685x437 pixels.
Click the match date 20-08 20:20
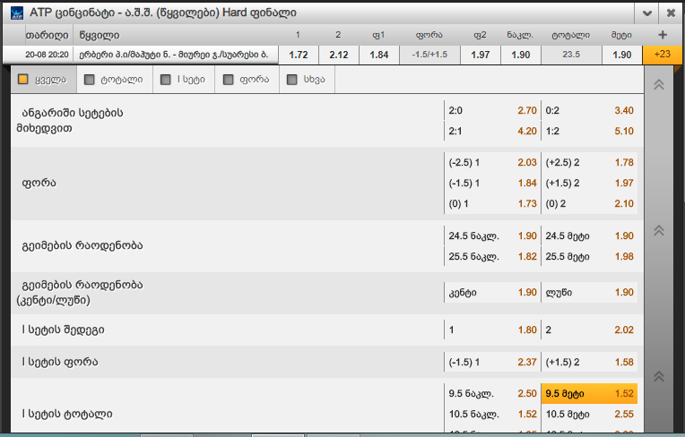(x=47, y=55)
